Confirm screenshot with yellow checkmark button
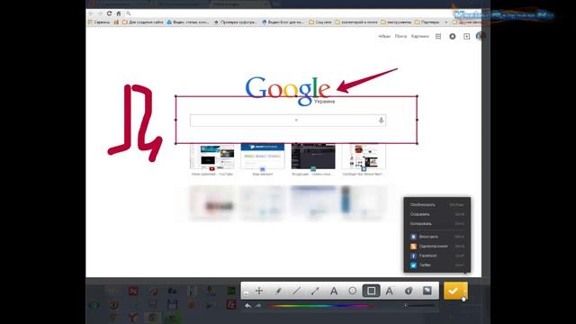This screenshot has height=324, width=576. [453, 291]
